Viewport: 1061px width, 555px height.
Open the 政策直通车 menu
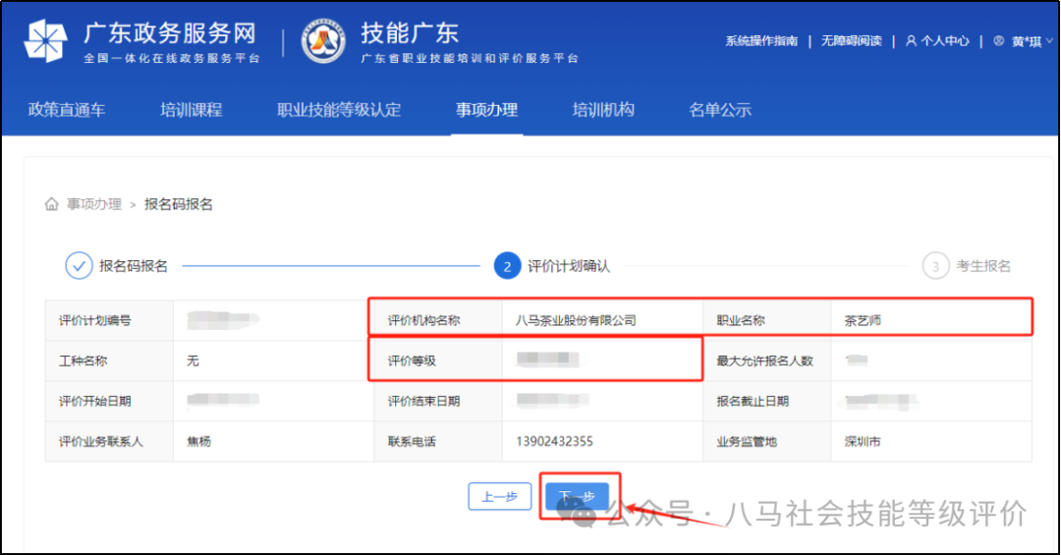tap(67, 110)
